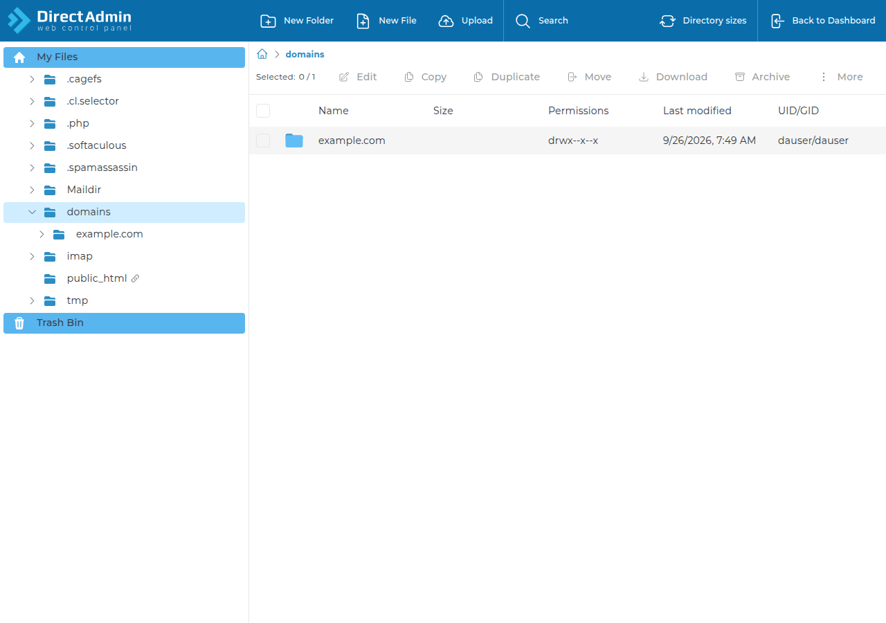Select the Edit toolbar action

(358, 77)
